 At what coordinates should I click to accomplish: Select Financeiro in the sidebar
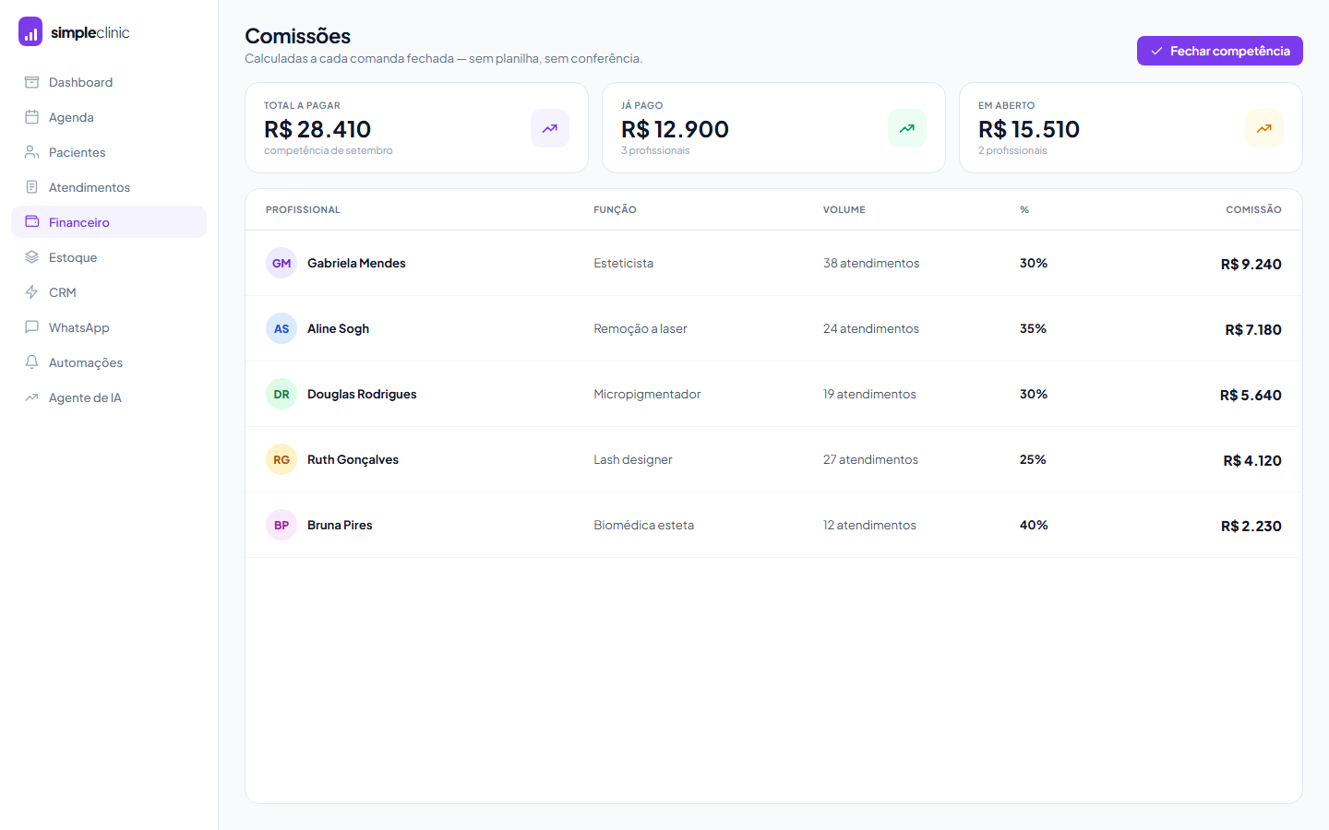click(109, 222)
